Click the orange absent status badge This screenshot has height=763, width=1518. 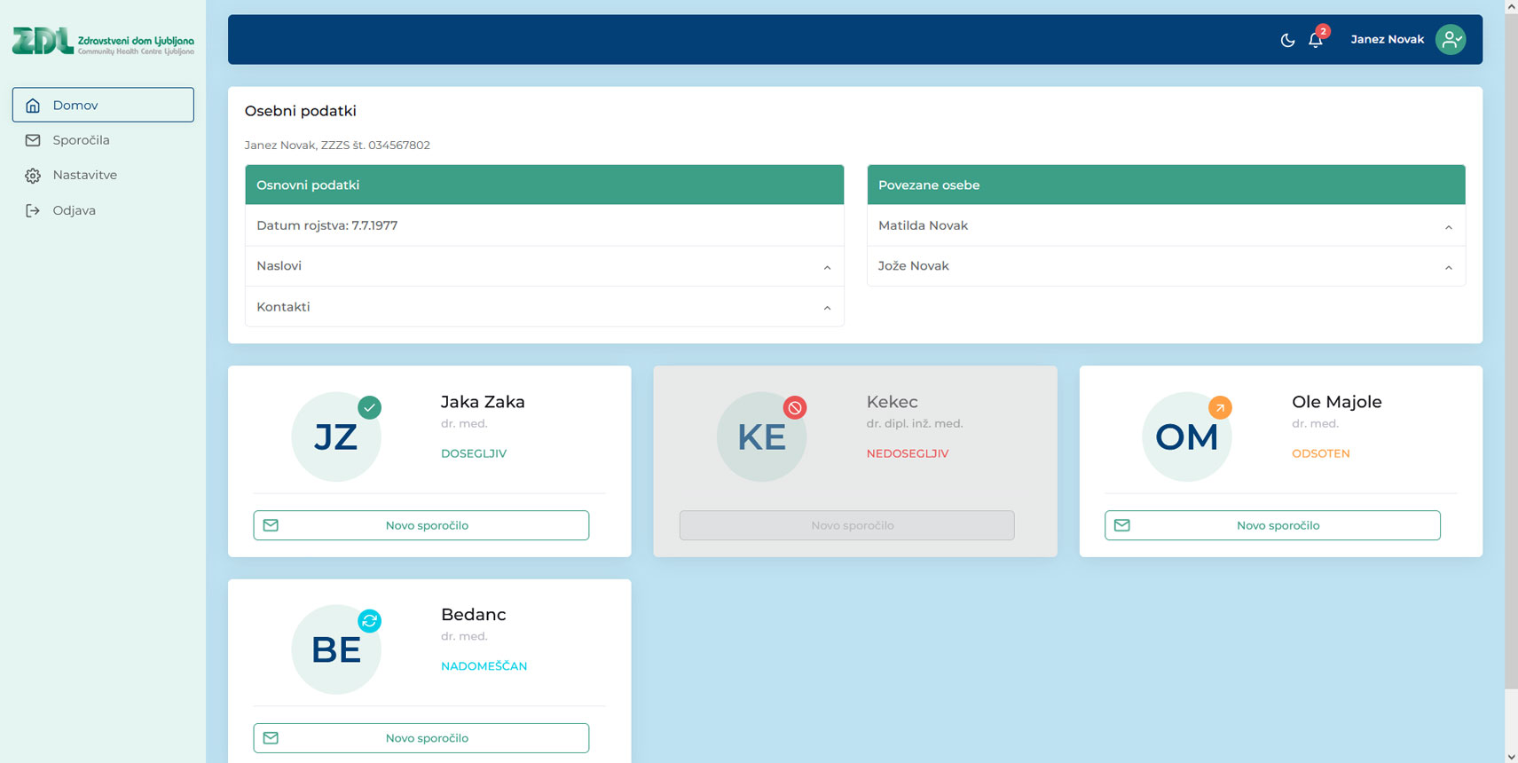coord(1221,407)
